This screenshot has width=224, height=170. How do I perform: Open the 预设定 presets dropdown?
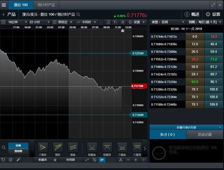tap(63, 22)
